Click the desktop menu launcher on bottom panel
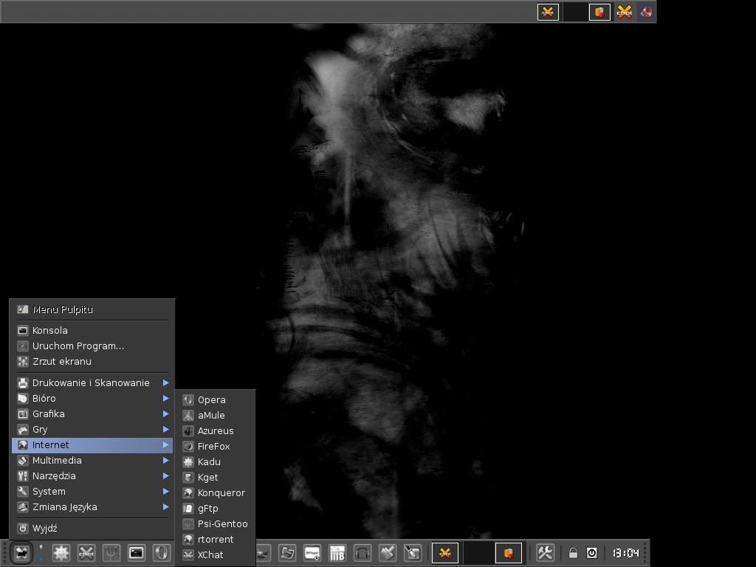This screenshot has height=567, width=756. [21, 552]
